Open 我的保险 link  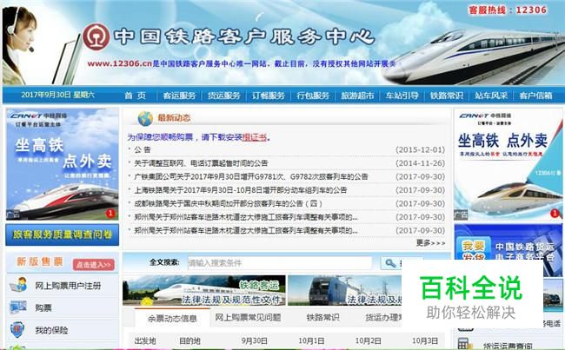coord(51,330)
